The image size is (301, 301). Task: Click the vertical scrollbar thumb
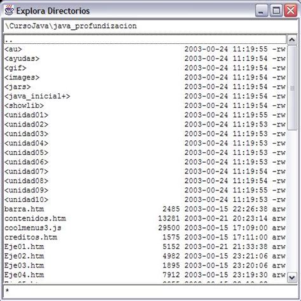point(292,88)
